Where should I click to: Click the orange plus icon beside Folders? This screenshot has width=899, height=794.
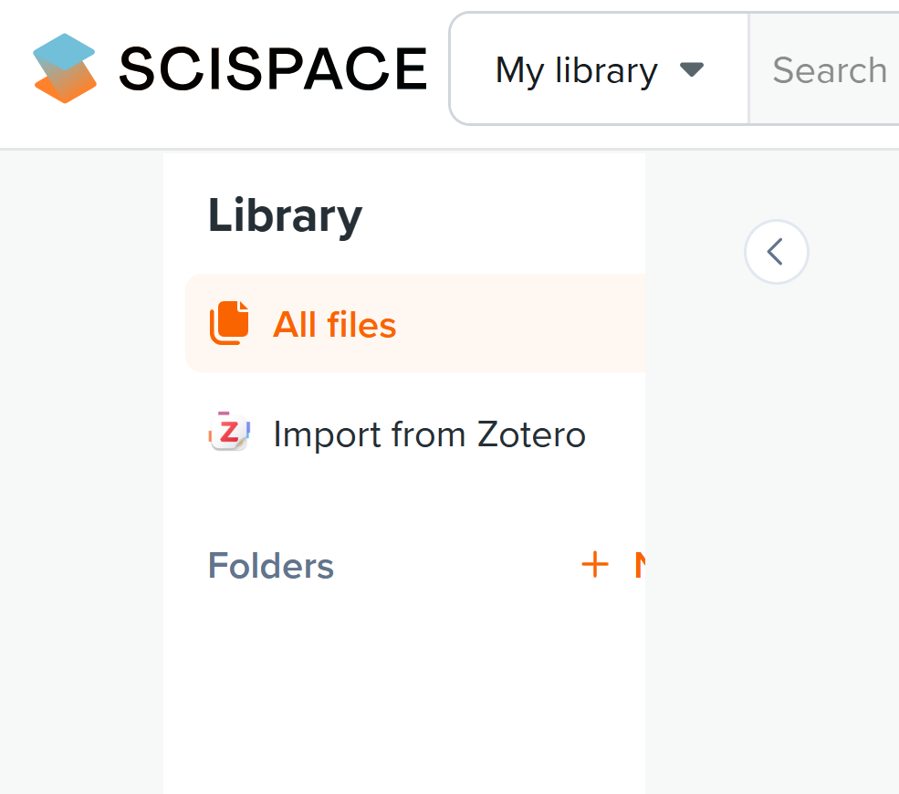pos(594,565)
